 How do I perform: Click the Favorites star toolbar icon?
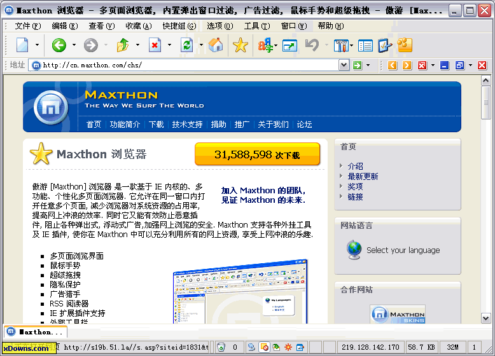pos(241,45)
